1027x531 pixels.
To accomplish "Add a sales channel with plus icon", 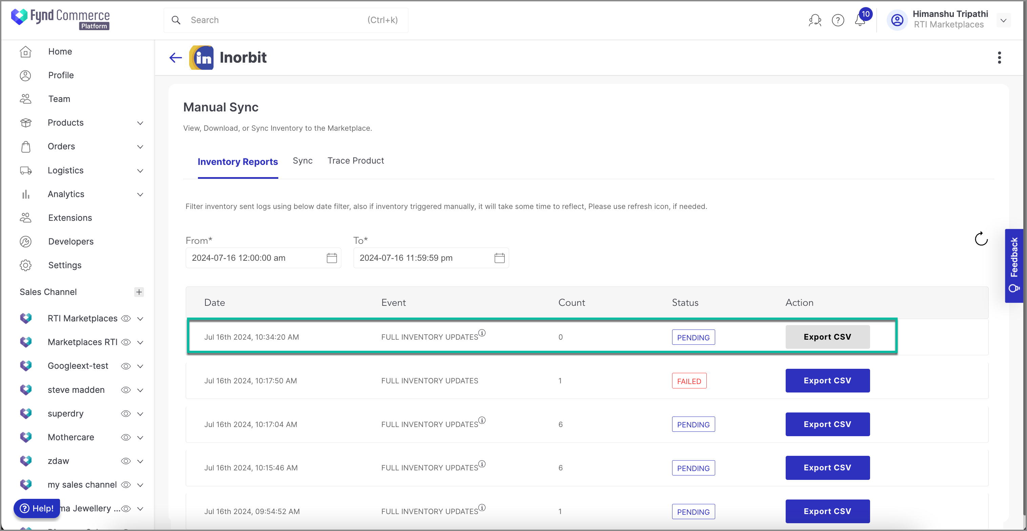I will click(x=139, y=292).
